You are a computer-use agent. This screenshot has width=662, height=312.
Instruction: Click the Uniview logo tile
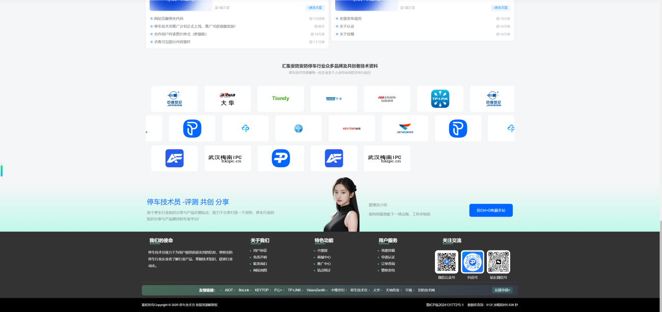(334, 99)
